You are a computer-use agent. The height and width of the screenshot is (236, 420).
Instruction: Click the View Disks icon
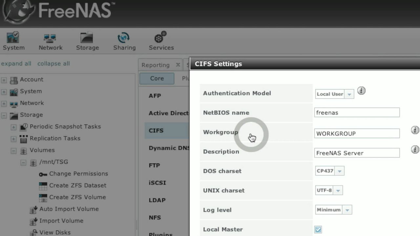pos(33,233)
